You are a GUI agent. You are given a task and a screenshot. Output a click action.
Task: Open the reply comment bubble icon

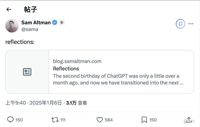[x=10, y=120]
